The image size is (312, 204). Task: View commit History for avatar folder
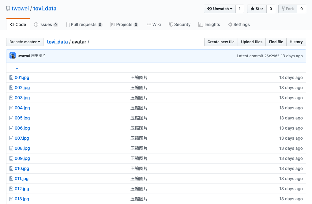click(x=296, y=42)
